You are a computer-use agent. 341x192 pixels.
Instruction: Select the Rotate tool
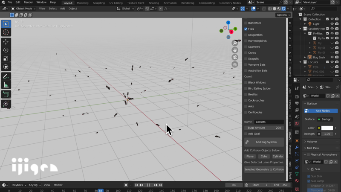coord(6,50)
